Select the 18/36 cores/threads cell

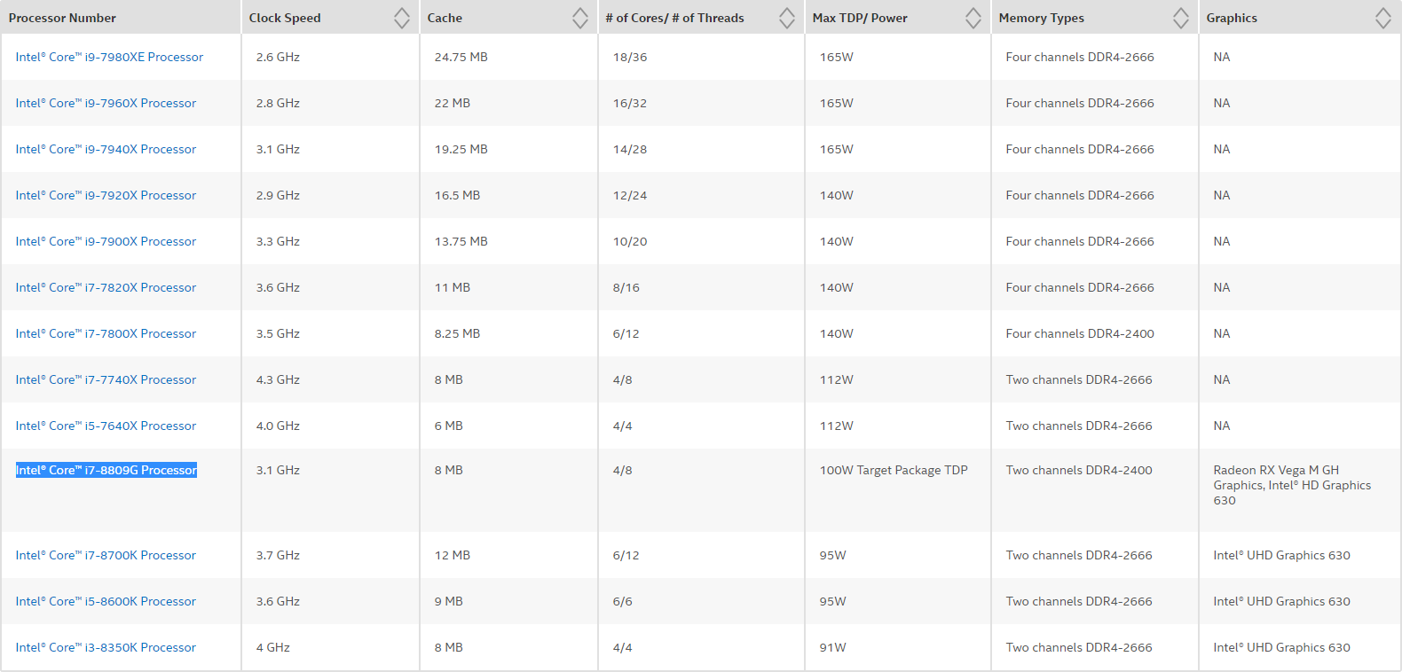702,57
